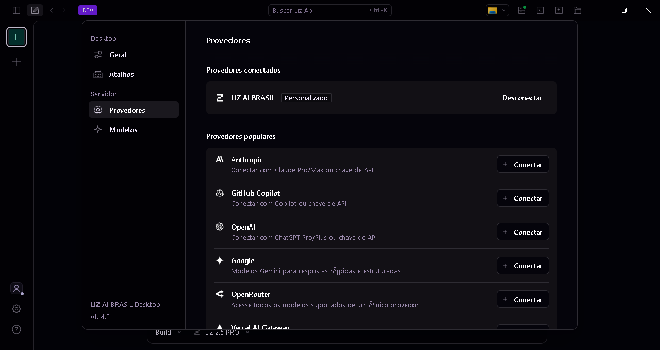Open the settings gear icon

point(16,309)
